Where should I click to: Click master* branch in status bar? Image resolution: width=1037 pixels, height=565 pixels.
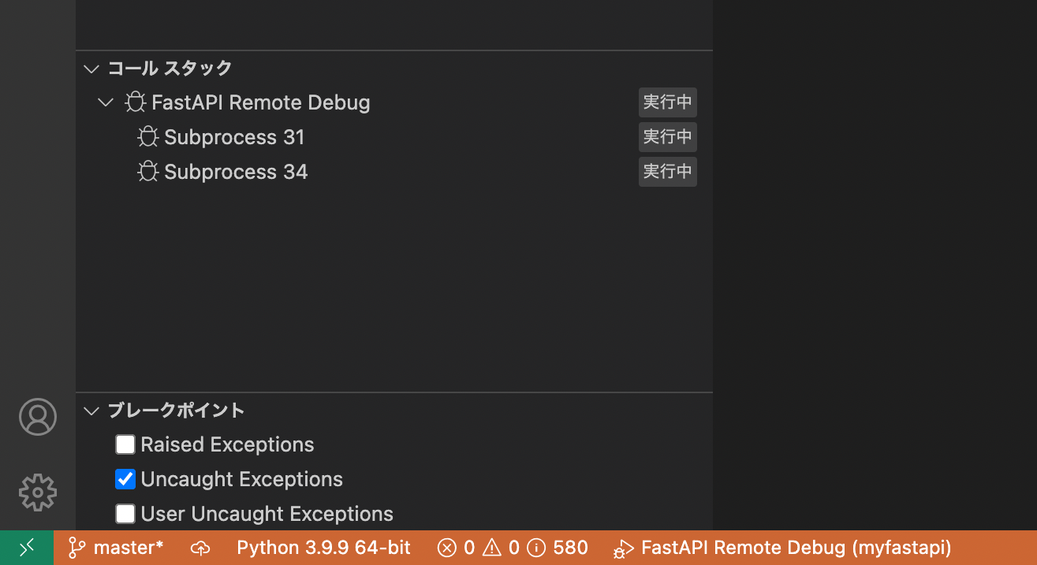coord(115,547)
